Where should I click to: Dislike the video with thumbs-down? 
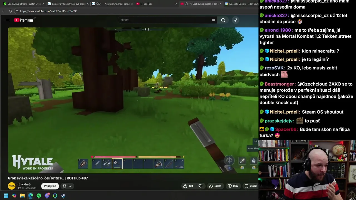point(200,186)
